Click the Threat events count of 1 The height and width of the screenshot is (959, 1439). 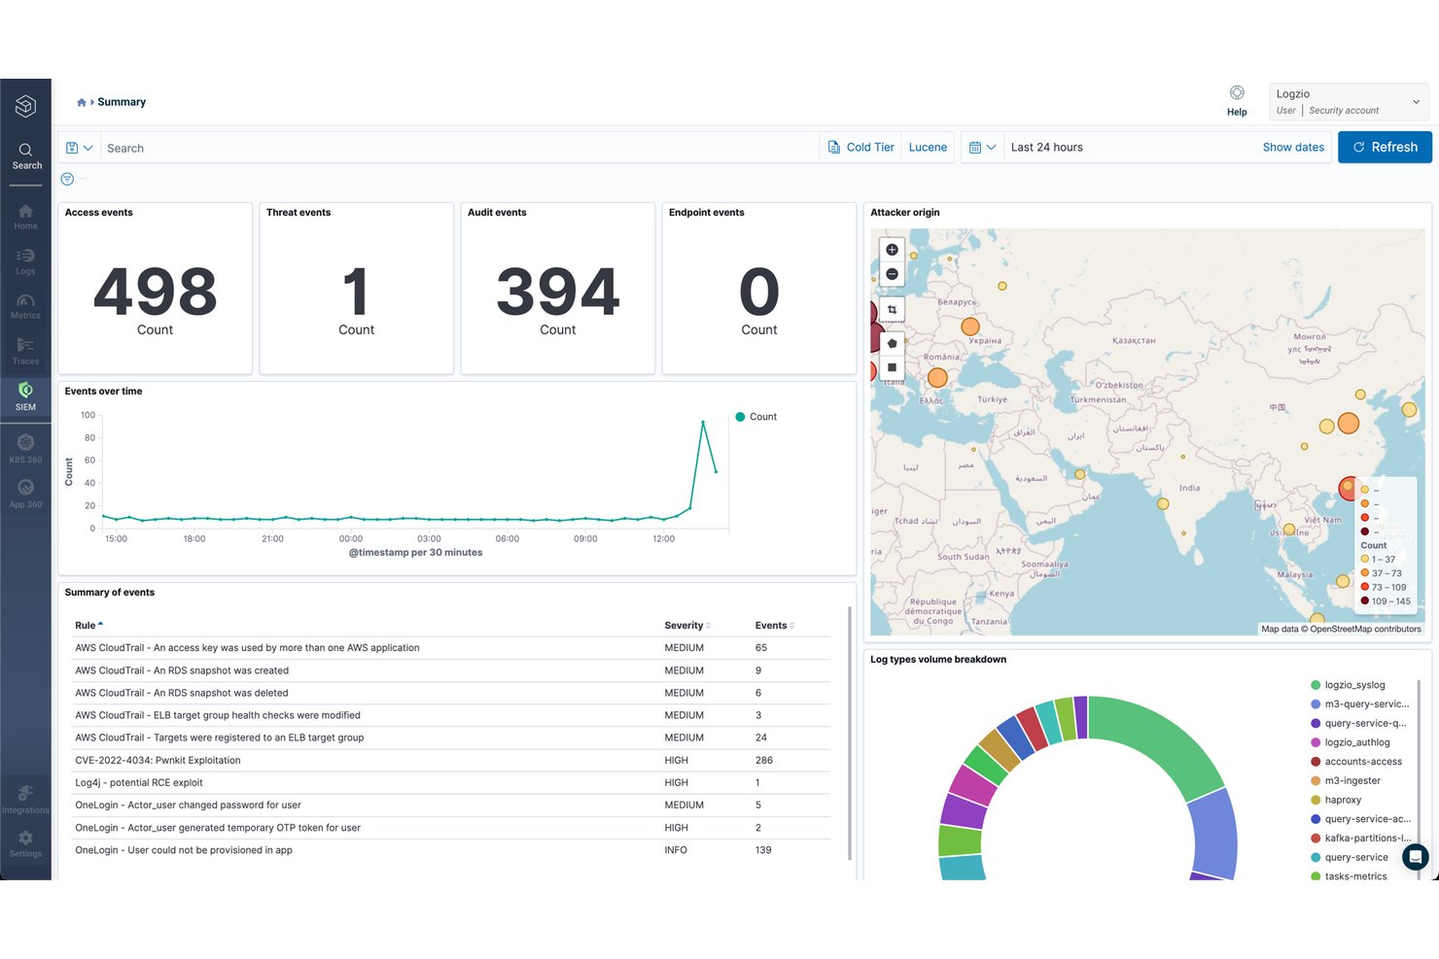[356, 291]
